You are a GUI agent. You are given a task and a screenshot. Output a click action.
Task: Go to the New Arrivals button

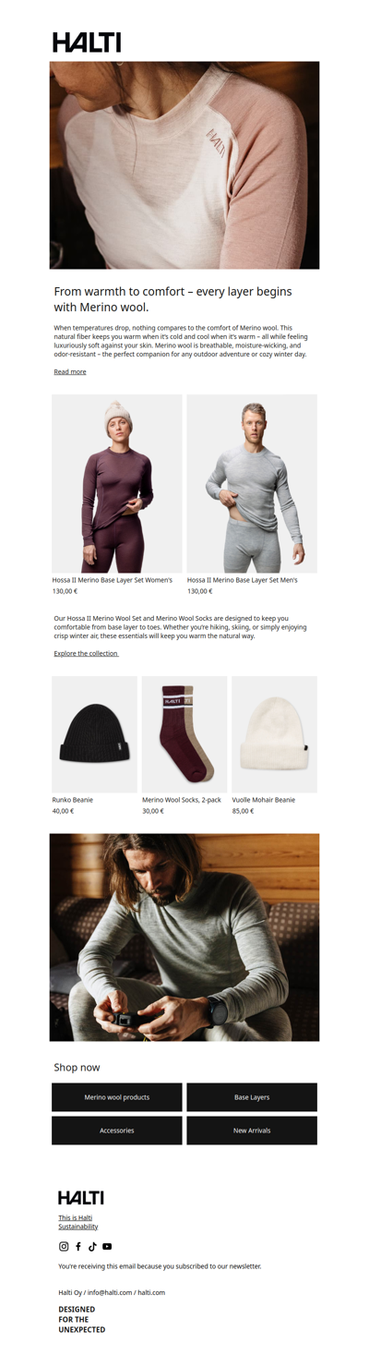pos(252,1131)
